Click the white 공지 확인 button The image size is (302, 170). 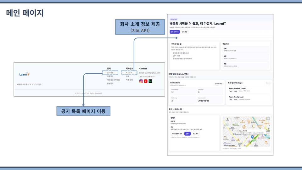[x=185, y=32]
